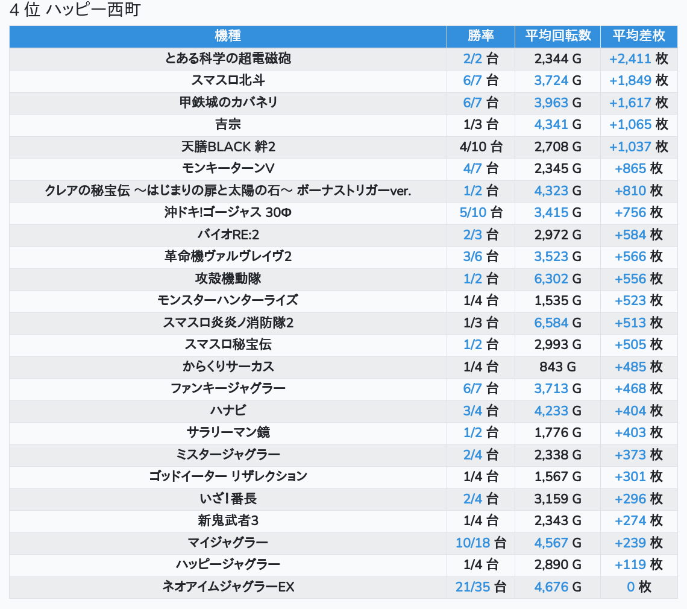This screenshot has height=609, width=687.
Task: Click the 4/7 win rate for モンキーターンV
Action: (472, 169)
